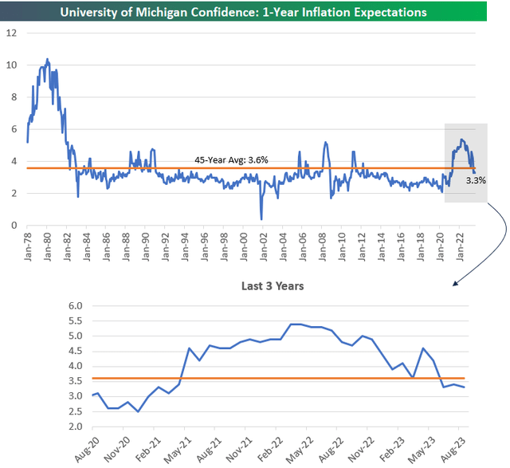Click the Jan-94 axis label
The height and width of the screenshot is (468, 510).
pos(185,246)
